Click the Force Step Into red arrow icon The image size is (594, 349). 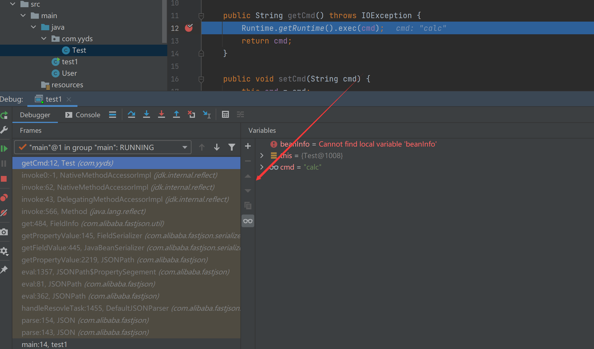(x=162, y=115)
